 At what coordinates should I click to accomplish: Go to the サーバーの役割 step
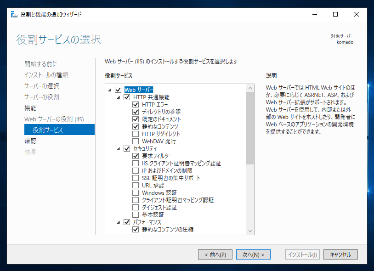pyautogui.click(x=42, y=97)
